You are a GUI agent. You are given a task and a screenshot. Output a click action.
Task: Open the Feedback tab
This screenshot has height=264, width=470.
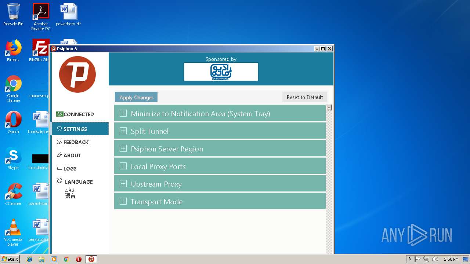80,142
